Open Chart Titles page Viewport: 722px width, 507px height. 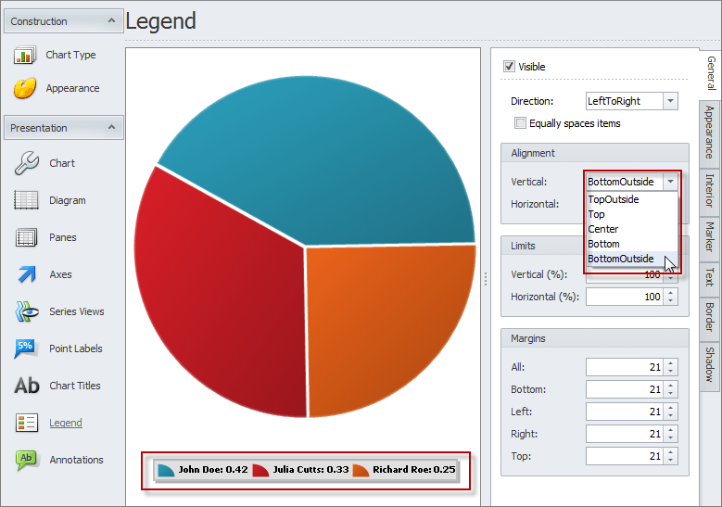75,386
